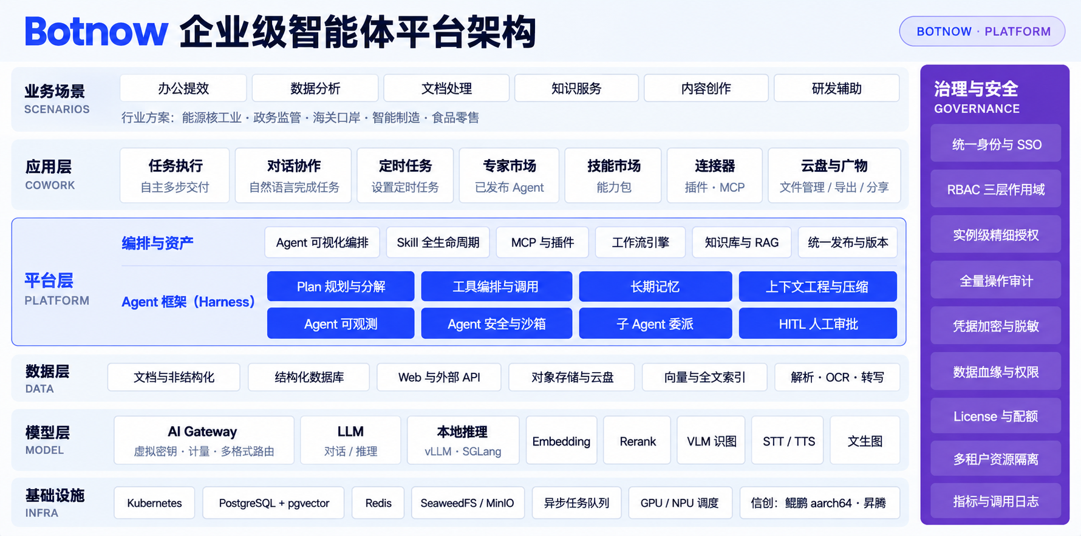
Task: Open the 全量操作审计 governance item
Action: (x=996, y=280)
